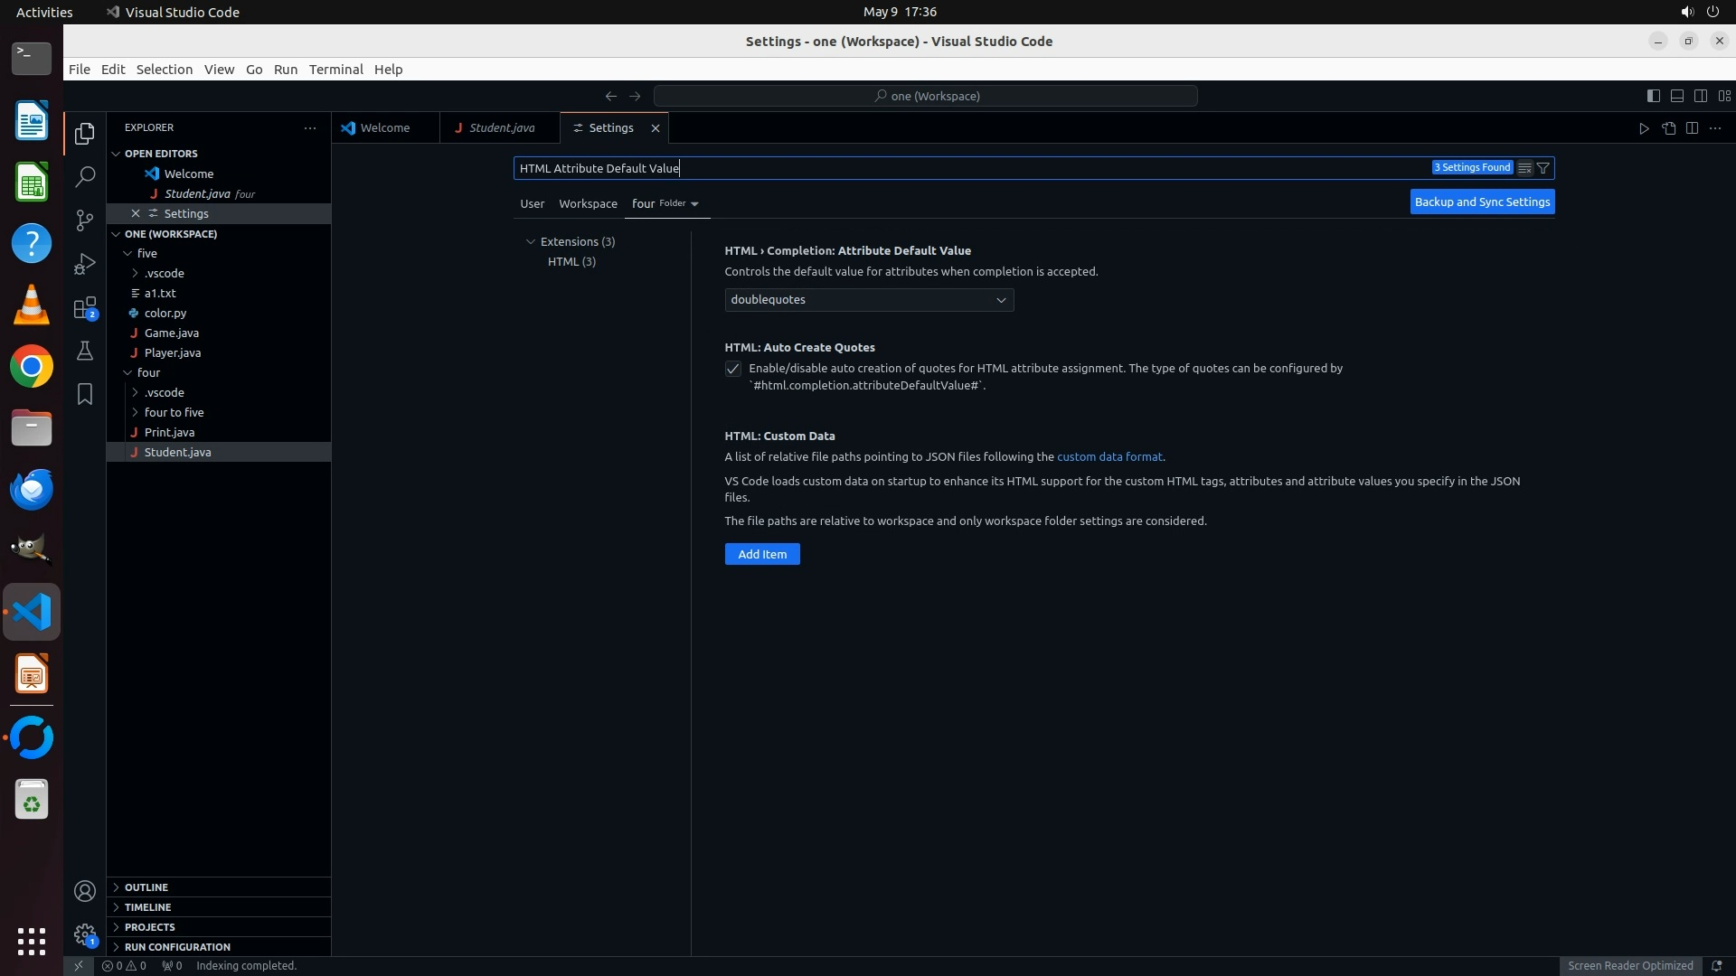Toggle the secondary side bar icon

click(1700, 96)
